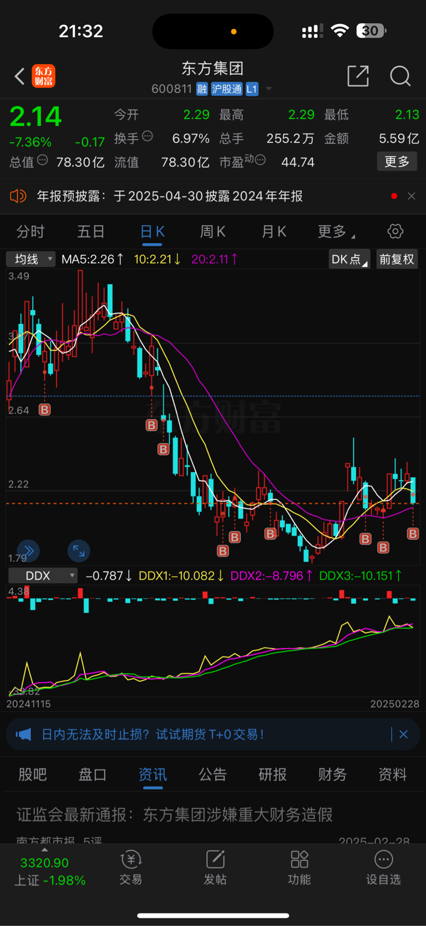Image resolution: width=426 pixels, height=926 pixels.
Task: Switch to 公告 tab
Action: pyautogui.click(x=213, y=775)
